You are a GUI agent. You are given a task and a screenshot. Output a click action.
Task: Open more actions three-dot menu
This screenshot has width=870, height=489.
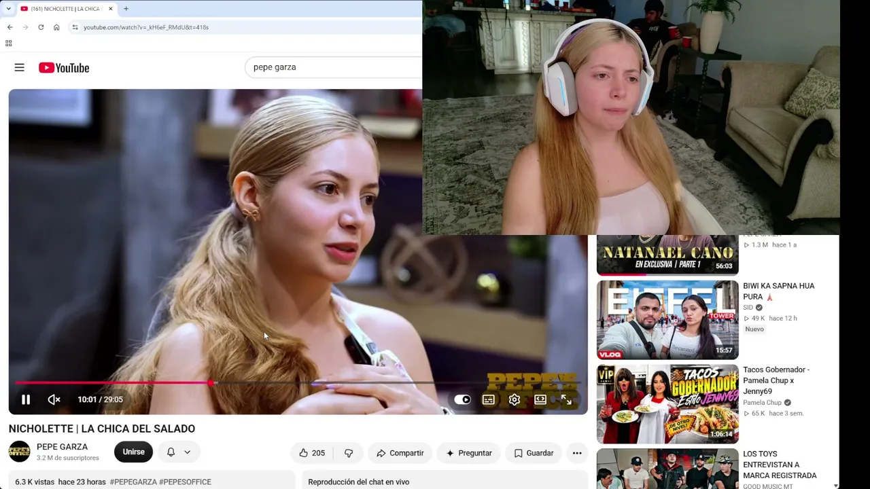577,453
